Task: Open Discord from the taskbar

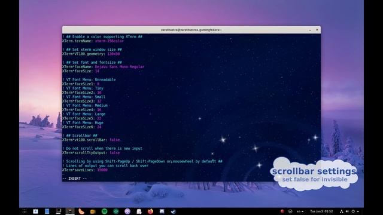Action: pos(162,211)
